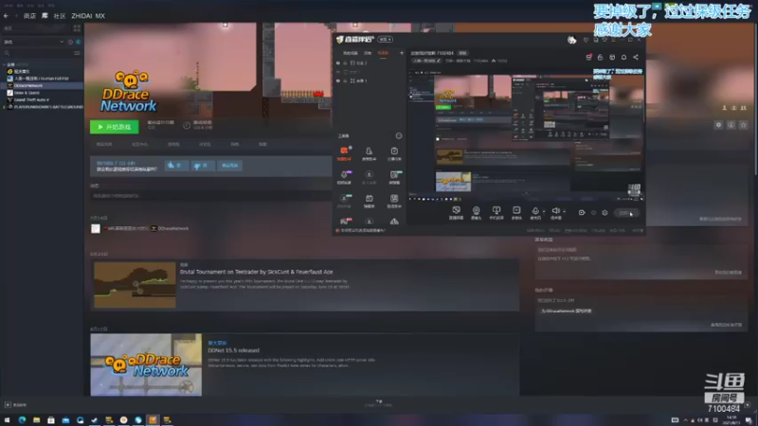Open Steam from the taskbar
The width and height of the screenshot is (758, 426).
click(x=95, y=420)
